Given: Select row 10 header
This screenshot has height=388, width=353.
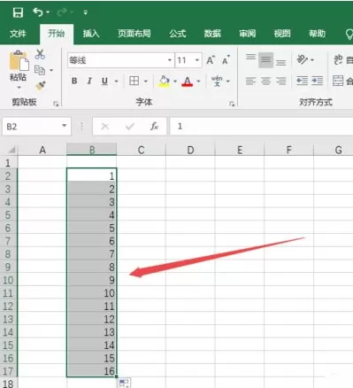Looking at the screenshot, I should coord(8,280).
